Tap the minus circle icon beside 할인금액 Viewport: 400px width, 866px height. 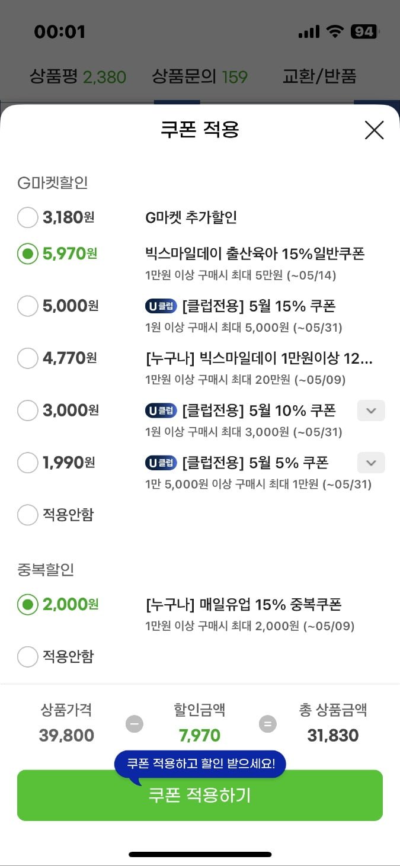coord(135,724)
